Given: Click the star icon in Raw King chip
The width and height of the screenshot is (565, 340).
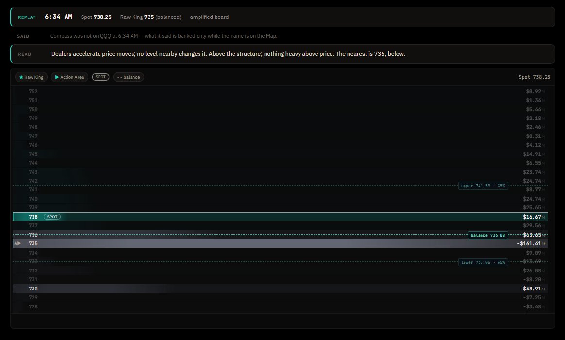Looking at the screenshot, I should [21, 77].
